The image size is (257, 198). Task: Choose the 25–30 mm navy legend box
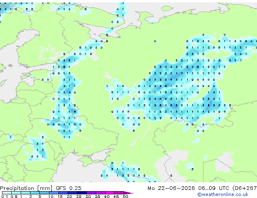pos(82,193)
